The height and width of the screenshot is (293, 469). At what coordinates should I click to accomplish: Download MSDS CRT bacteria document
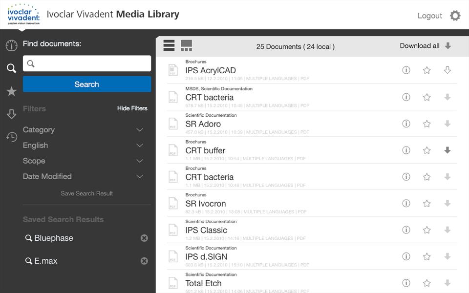[448, 97]
